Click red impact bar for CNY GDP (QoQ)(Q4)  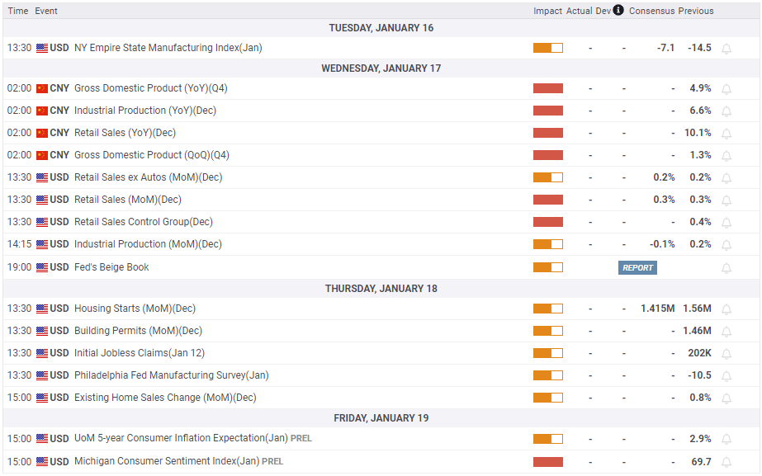pyautogui.click(x=547, y=155)
